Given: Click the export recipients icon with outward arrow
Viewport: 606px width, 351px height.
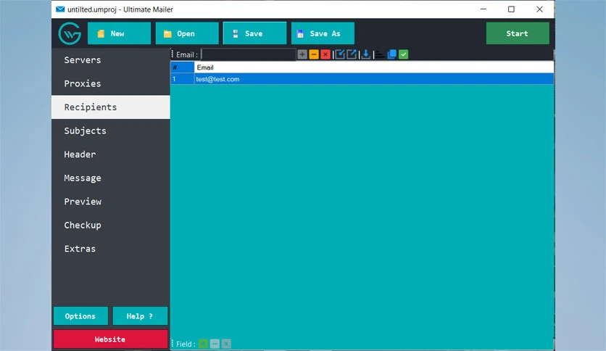Looking at the screenshot, I should click(352, 54).
